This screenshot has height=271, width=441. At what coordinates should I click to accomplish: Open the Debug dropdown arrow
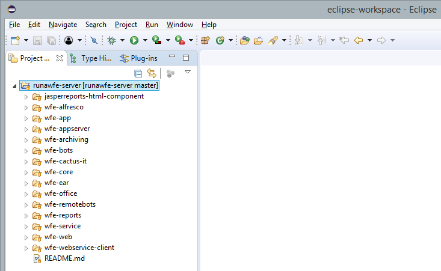(x=122, y=40)
